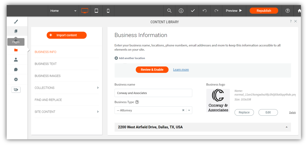306x147 pixels.
Task: Open the Comments speech bubble icon
Action: pos(16,70)
